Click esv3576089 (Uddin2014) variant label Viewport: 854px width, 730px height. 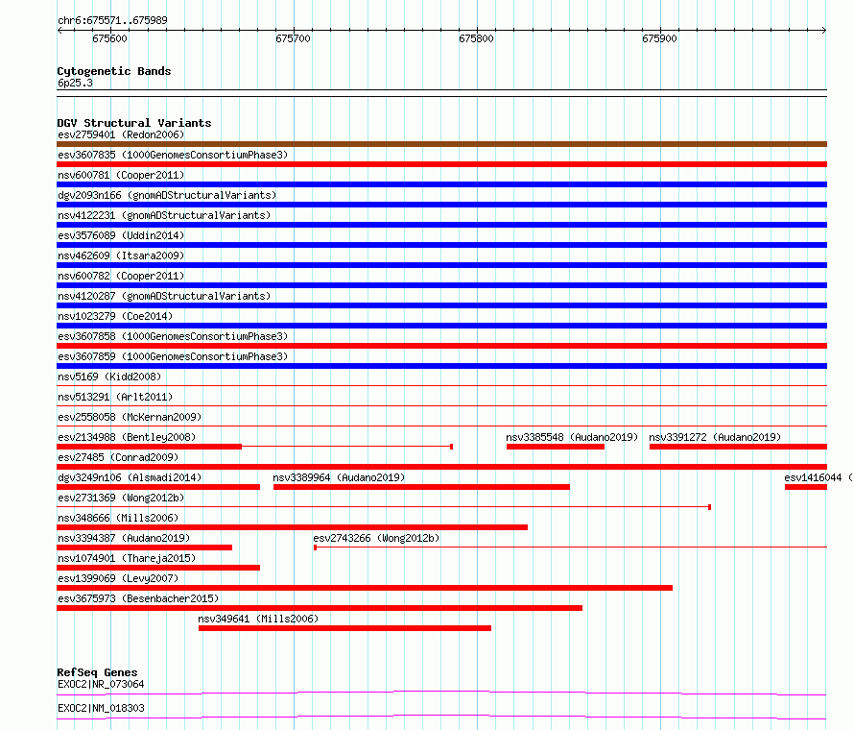[x=121, y=235]
